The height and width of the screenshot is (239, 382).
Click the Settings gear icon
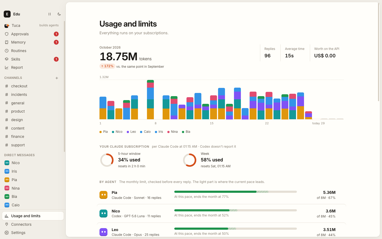7,233
